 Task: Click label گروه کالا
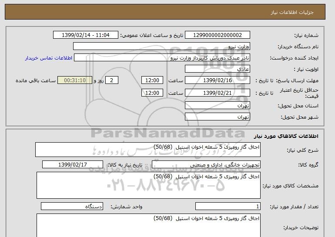point(308,165)
